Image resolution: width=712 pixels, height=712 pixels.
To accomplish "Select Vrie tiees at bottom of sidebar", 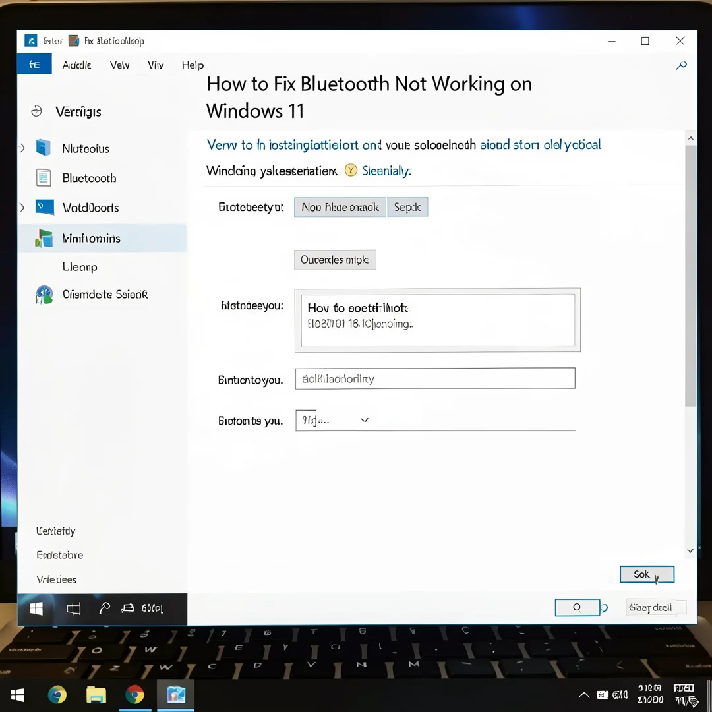I will pyautogui.click(x=56, y=579).
